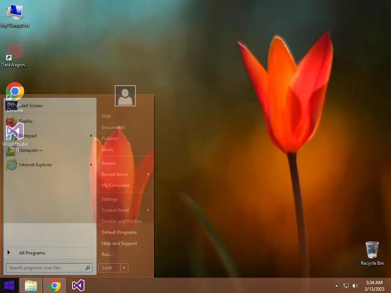Show hidden system tray icons
Screen dimensions: 391x293
tap(336, 286)
